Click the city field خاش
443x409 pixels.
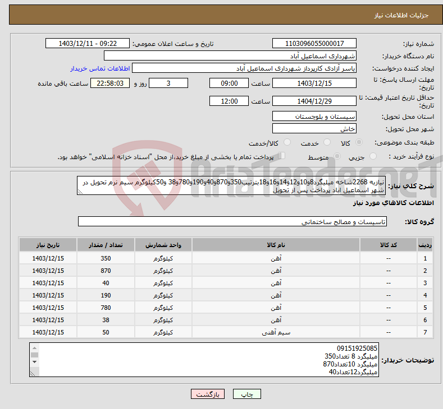pos(314,128)
